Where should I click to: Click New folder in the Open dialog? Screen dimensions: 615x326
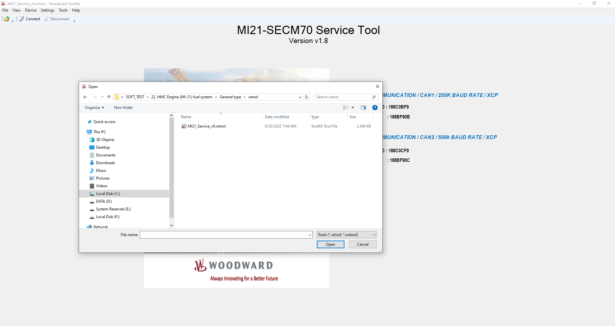[x=123, y=107]
